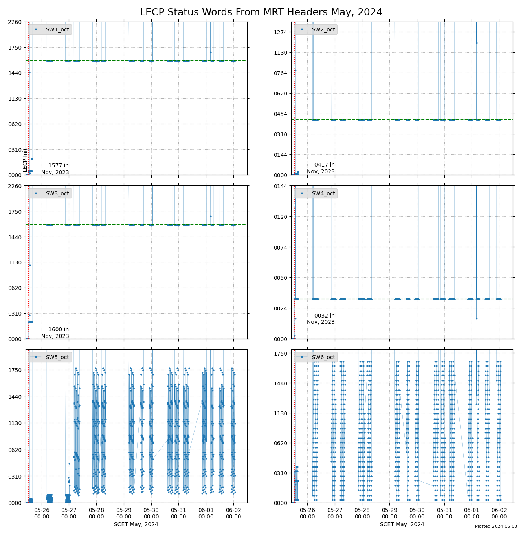Click the plot title 'LECP Status Words'
This screenshot has width=525, height=536.
(261, 12)
